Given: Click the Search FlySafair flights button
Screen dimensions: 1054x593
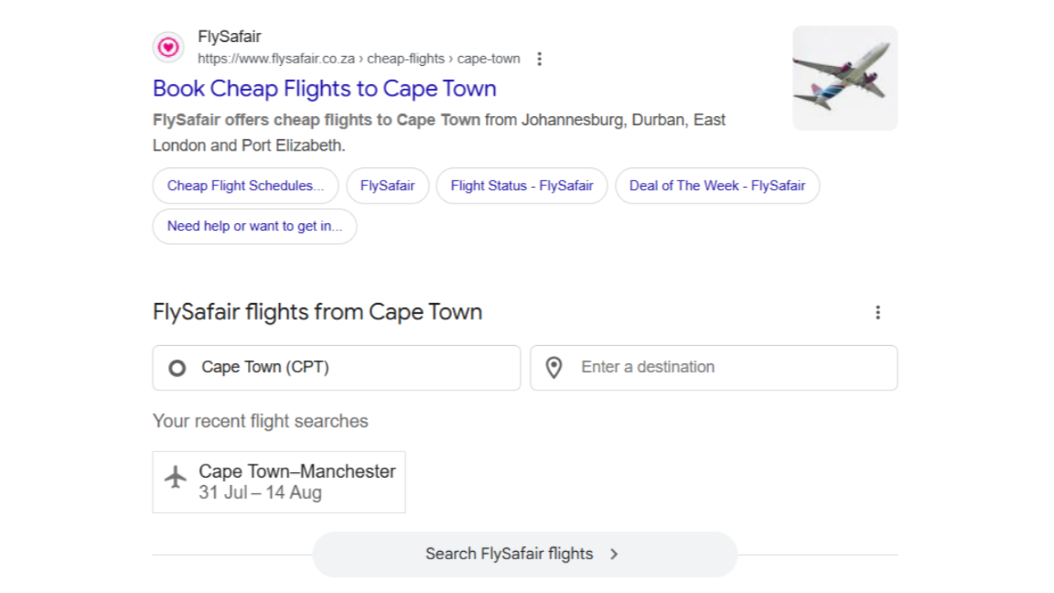Looking at the screenshot, I should coord(525,554).
